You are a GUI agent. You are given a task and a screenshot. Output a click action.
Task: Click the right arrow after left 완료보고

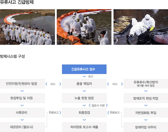[x=60, y=113]
